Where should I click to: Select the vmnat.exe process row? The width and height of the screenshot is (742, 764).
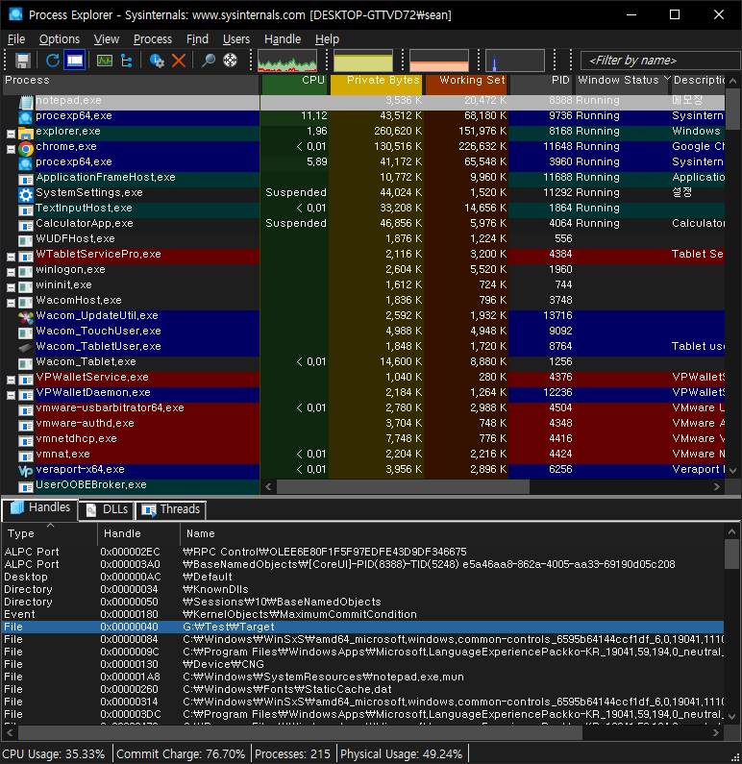(x=363, y=455)
